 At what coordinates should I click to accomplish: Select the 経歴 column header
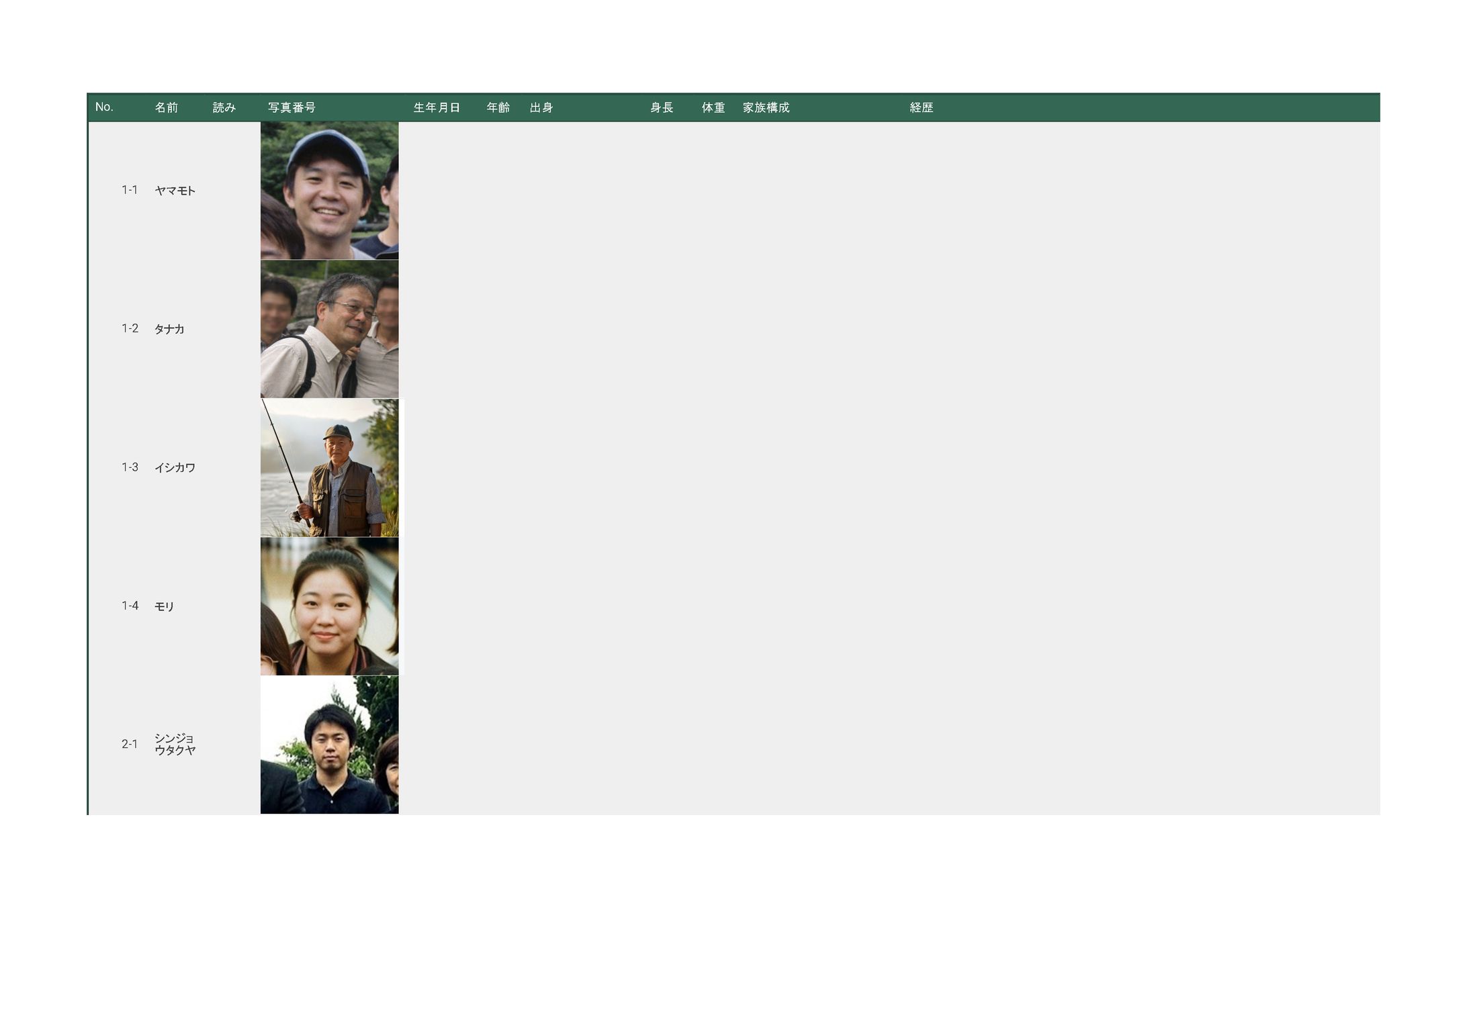coord(922,107)
